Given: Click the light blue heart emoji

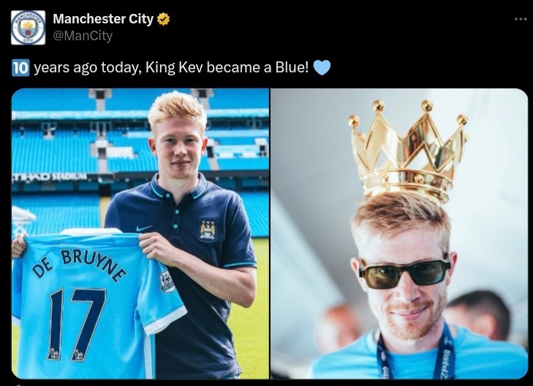Looking at the screenshot, I should pos(322,67).
